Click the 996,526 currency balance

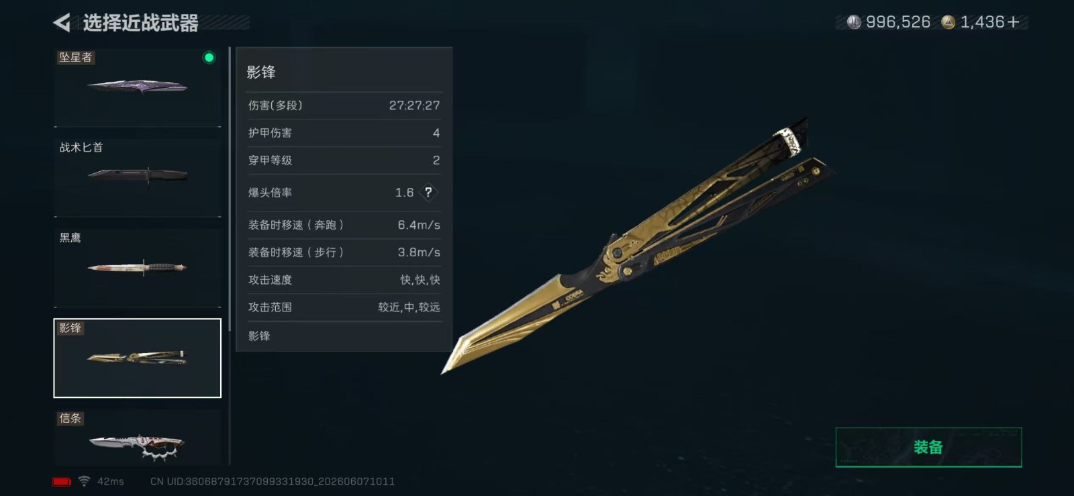tap(898, 22)
